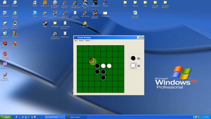Click the black score value 05
The width and height of the screenshot is (211, 119).
click(138, 59)
